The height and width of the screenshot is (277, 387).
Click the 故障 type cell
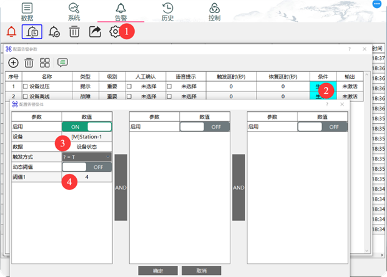(85, 96)
